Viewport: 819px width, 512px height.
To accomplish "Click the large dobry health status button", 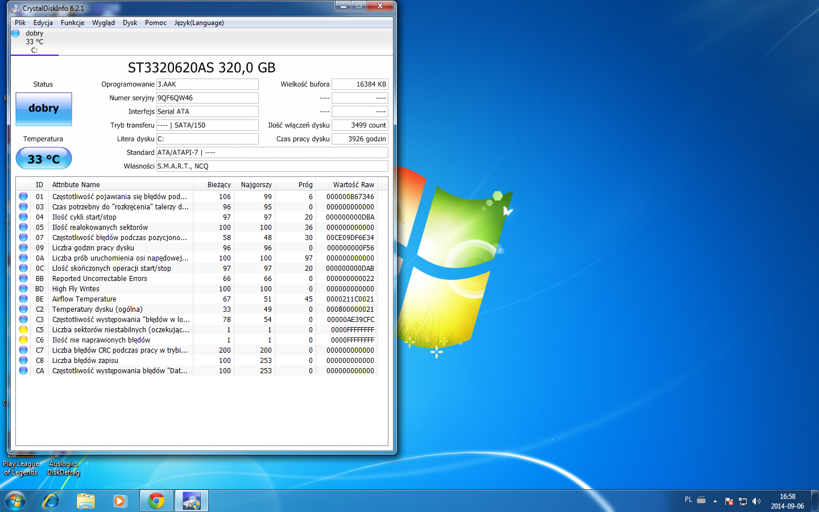I will pos(44,109).
